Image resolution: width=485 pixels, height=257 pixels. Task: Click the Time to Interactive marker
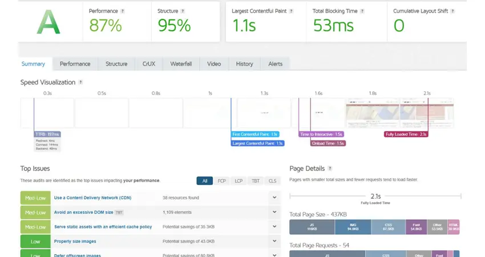tap(321, 134)
